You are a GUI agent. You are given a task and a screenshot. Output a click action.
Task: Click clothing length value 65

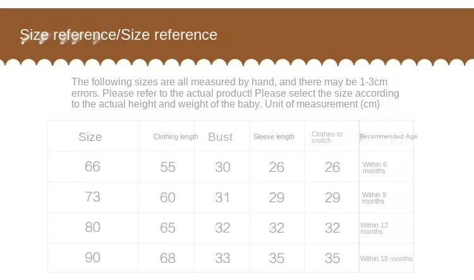167,228
